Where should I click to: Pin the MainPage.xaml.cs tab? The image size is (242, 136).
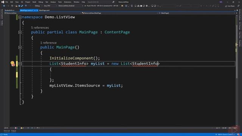(x=35, y=10)
